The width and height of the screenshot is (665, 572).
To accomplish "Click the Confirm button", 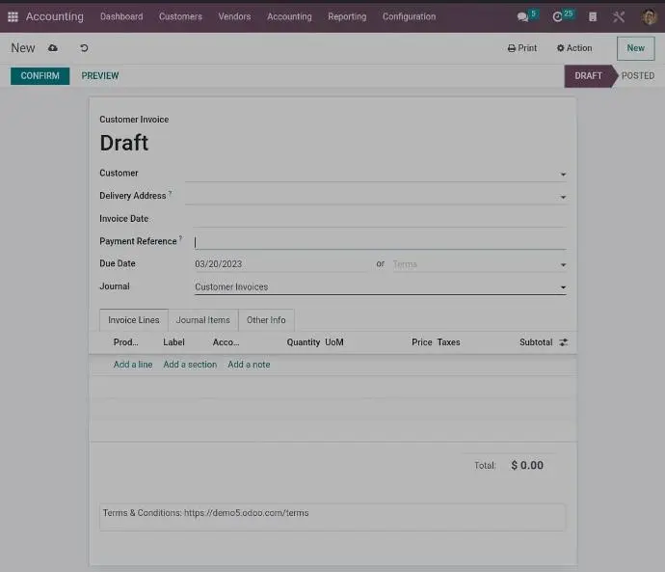I will tap(40, 76).
